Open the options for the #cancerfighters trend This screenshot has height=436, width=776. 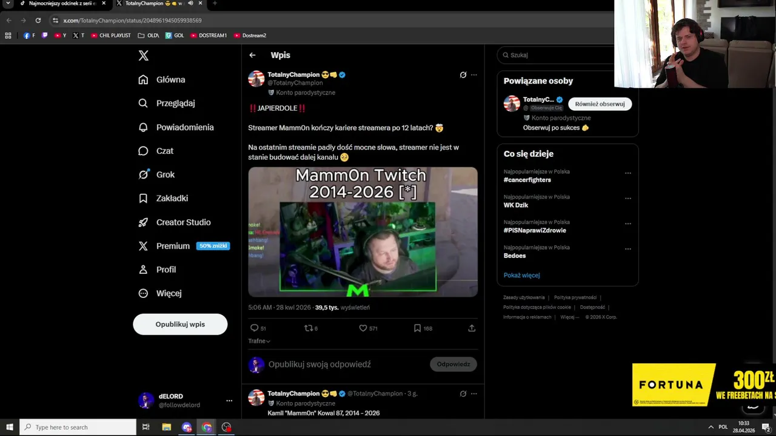click(628, 173)
